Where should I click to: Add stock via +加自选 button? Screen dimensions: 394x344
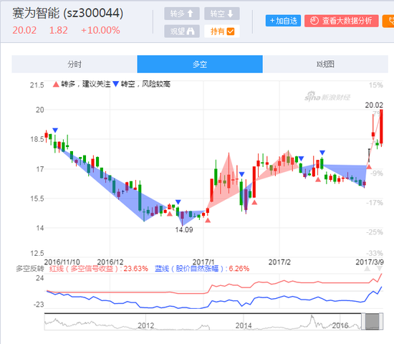coord(283,21)
